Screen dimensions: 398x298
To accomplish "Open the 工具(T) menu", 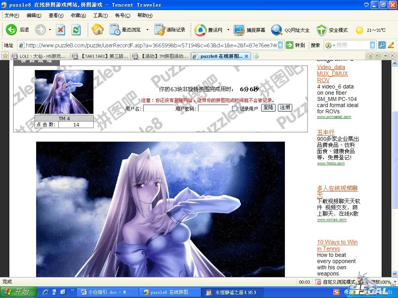I will tap(100, 16).
